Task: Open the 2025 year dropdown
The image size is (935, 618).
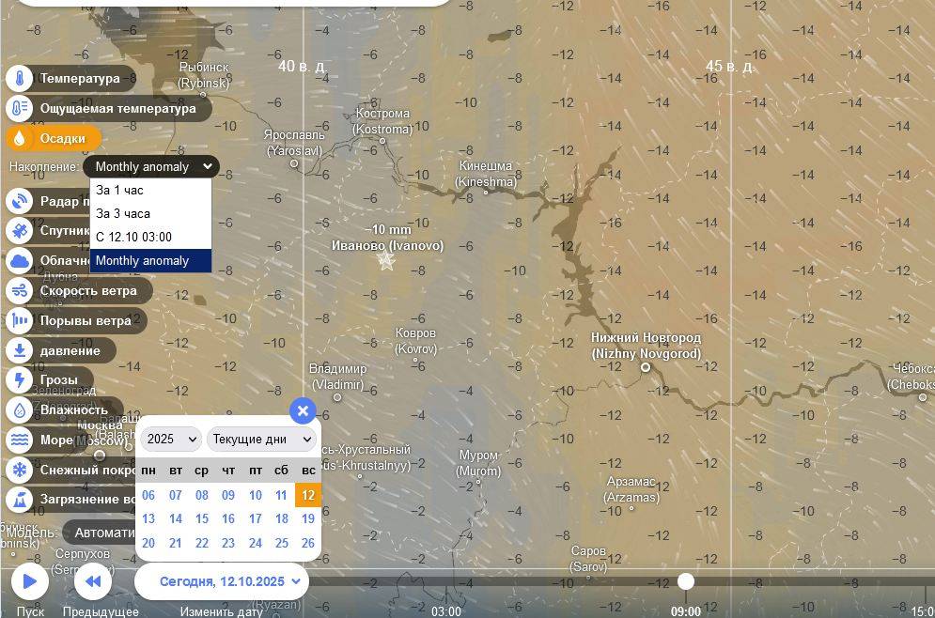Action: click(171, 439)
